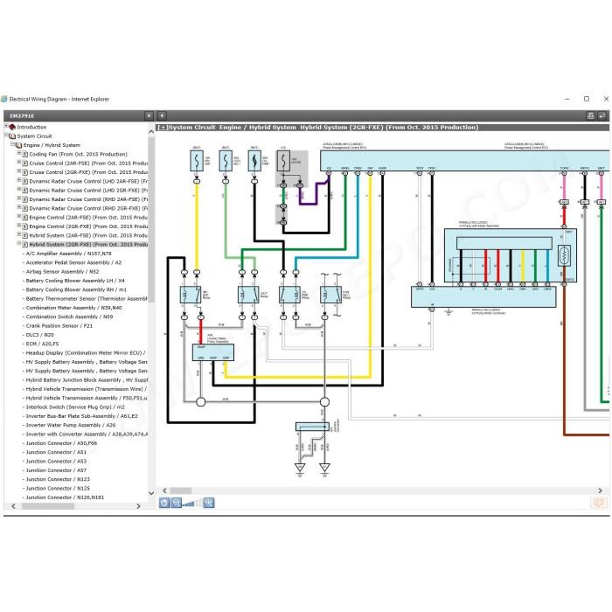The height and width of the screenshot is (612, 612).
Task: Open Dynamic Radar Cruise Control (LHD 2GR-FXE)
Action: click(x=88, y=191)
